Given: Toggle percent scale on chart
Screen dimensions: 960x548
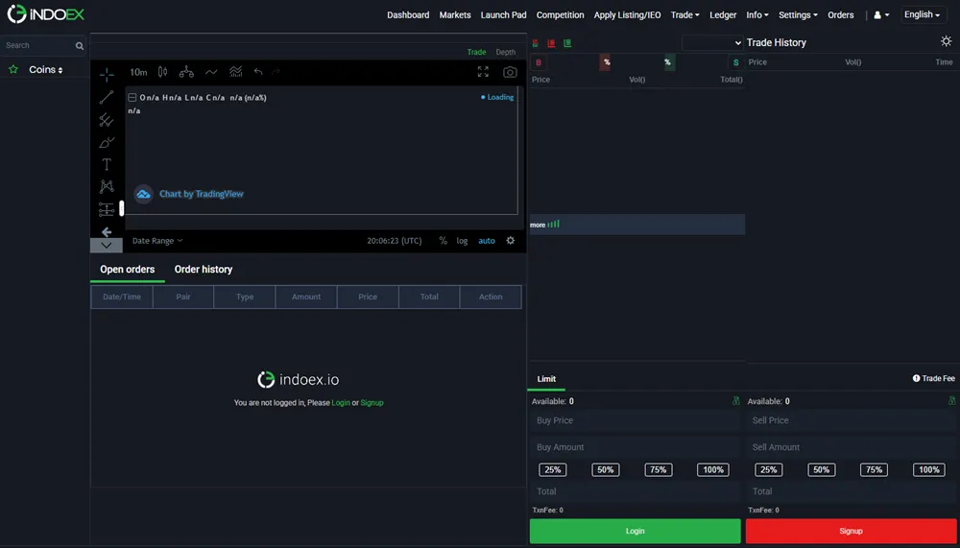Looking at the screenshot, I should tap(443, 241).
